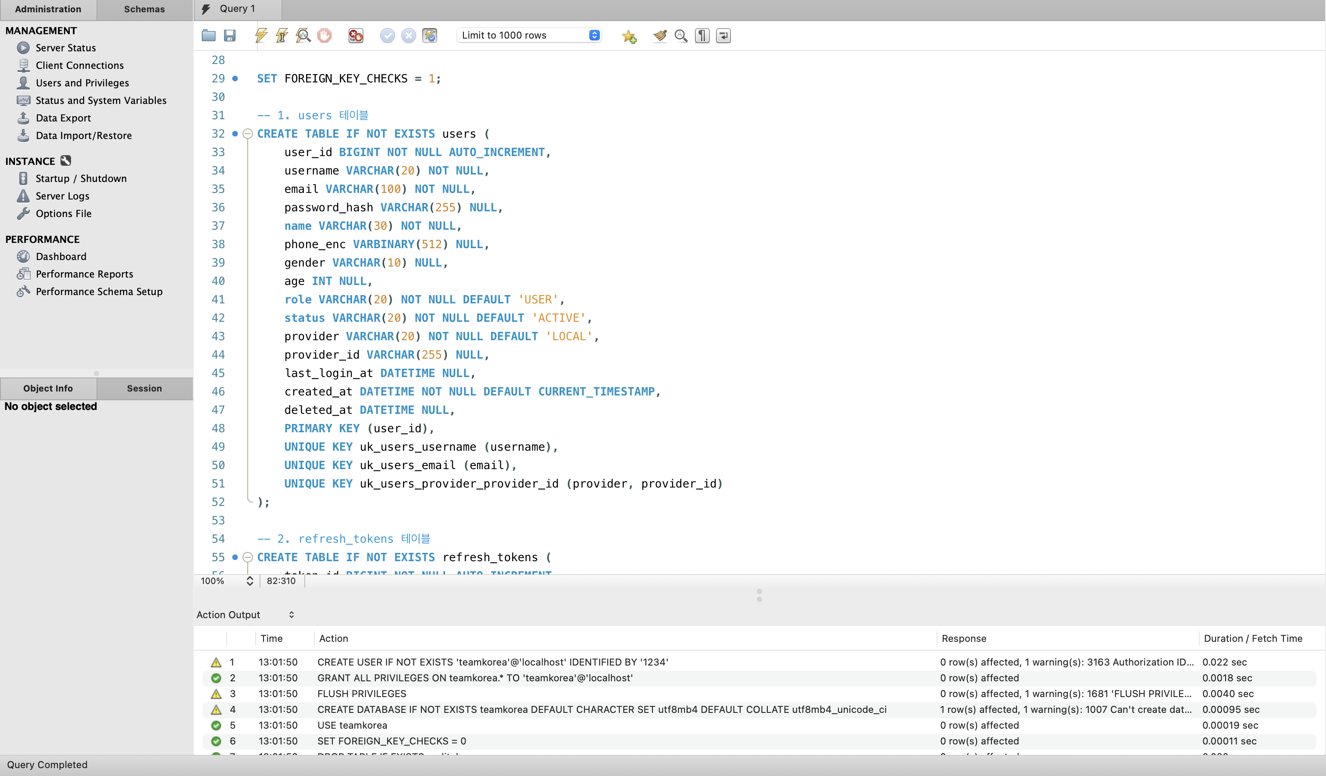Commit transaction checkmark icon
Screen dimensions: 1326x776
pyautogui.click(x=387, y=35)
